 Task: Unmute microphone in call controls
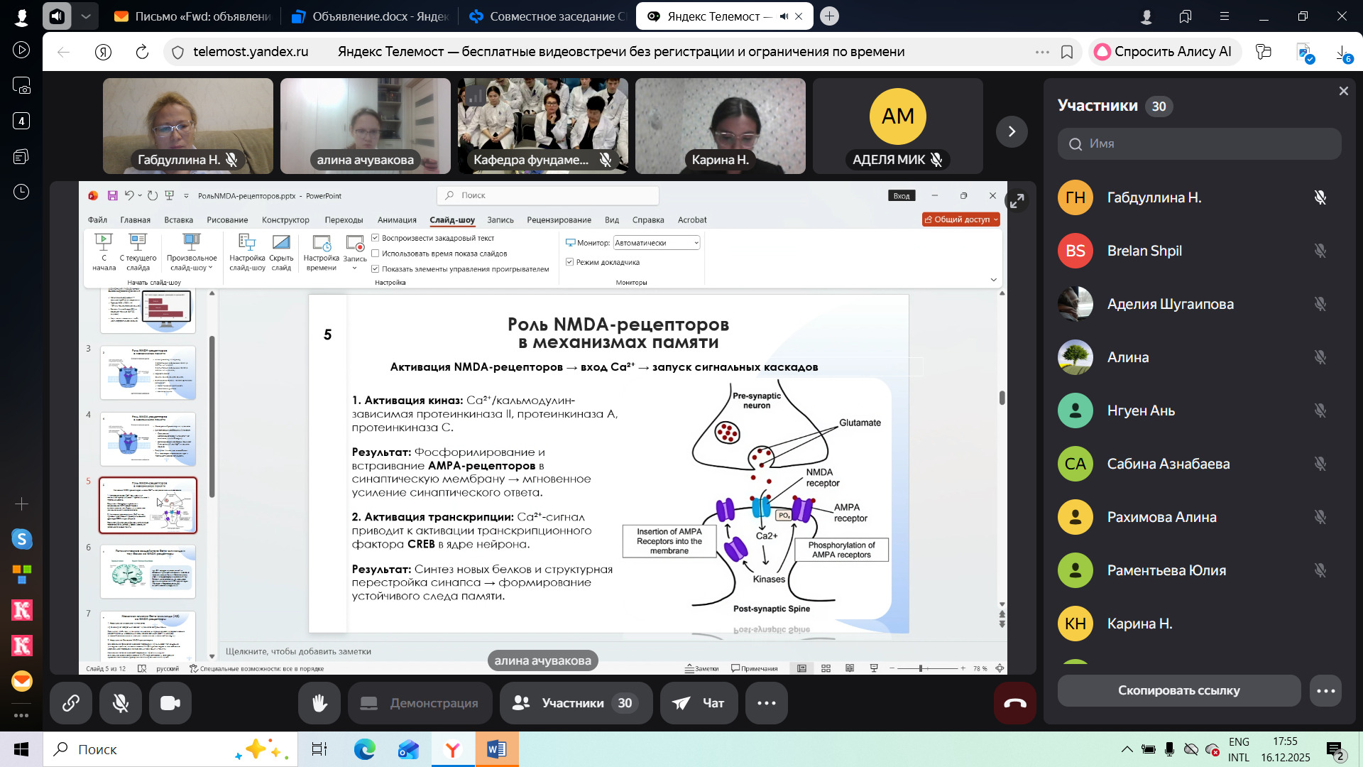[x=121, y=703]
